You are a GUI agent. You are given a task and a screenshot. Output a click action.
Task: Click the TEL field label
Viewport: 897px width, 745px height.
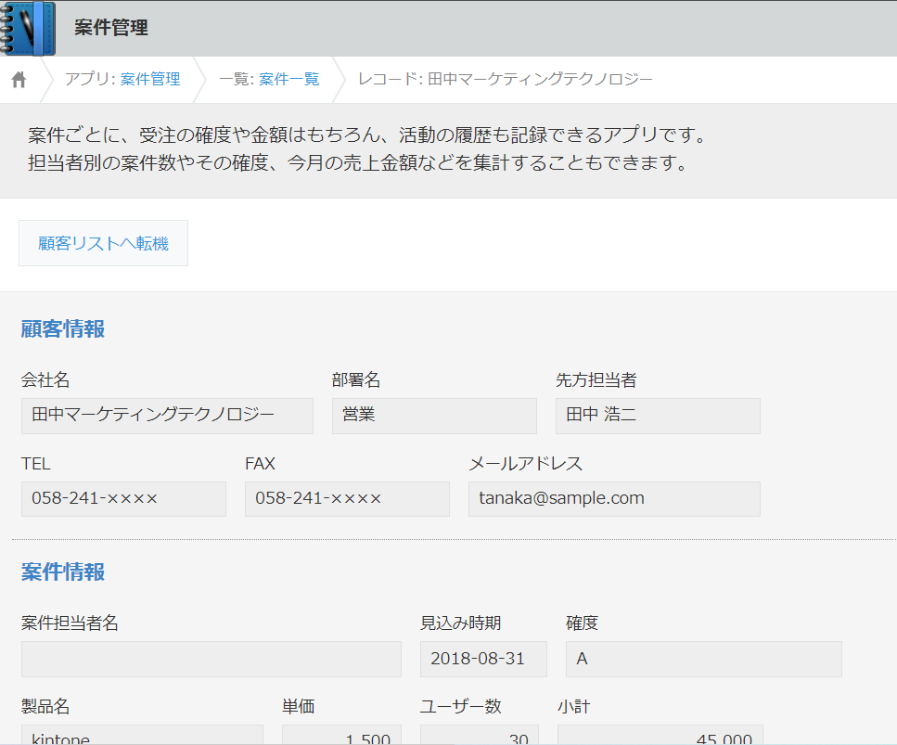click(x=35, y=464)
